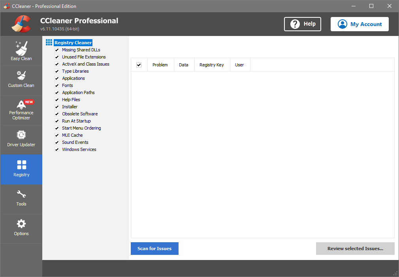Click the Options sidebar label
The width and height of the screenshot is (399, 277).
21,234
